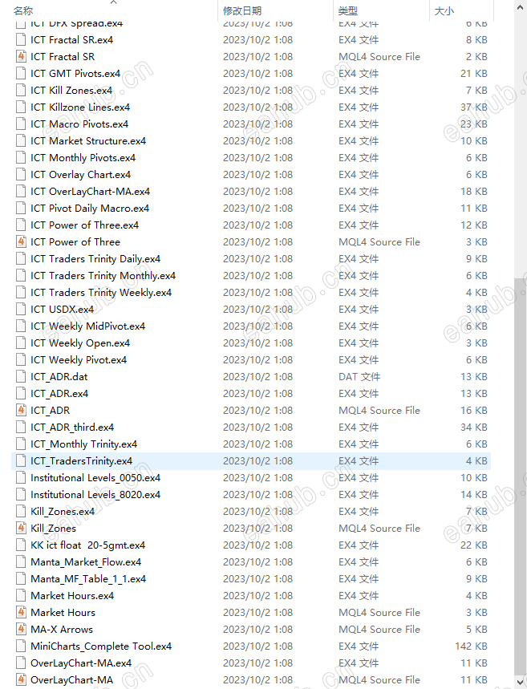Click the file icon of ICT Killzone Lines.ex4

(21, 107)
